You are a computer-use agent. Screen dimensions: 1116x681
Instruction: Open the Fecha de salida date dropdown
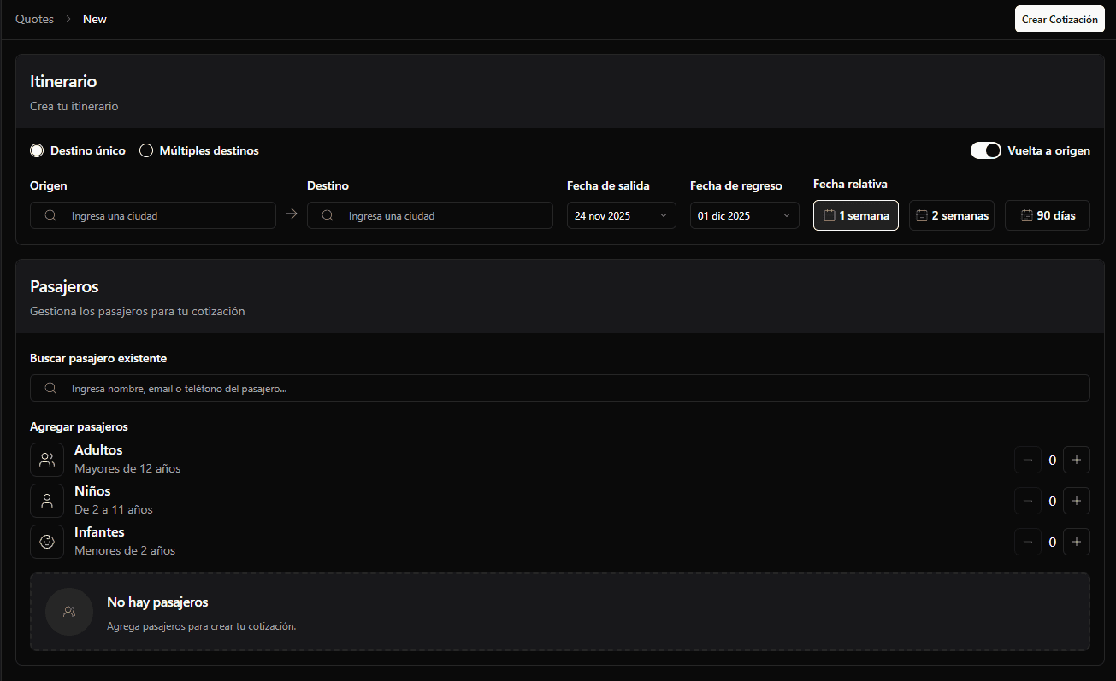tap(621, 215)
